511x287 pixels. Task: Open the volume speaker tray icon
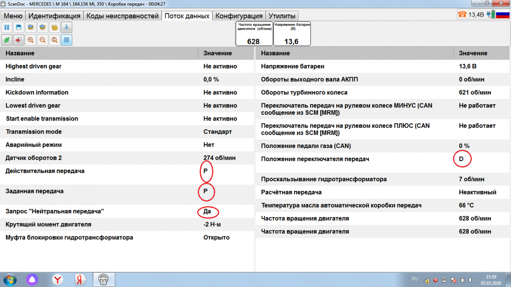pyautogui.click(x=471, y=280)
